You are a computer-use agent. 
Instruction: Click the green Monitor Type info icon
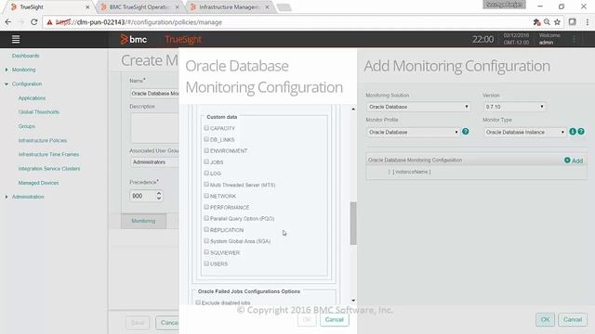pos(573,132)
